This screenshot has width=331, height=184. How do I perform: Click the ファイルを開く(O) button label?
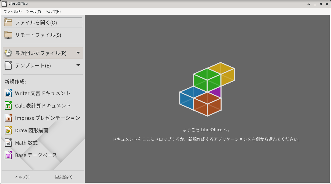[36, 23]
